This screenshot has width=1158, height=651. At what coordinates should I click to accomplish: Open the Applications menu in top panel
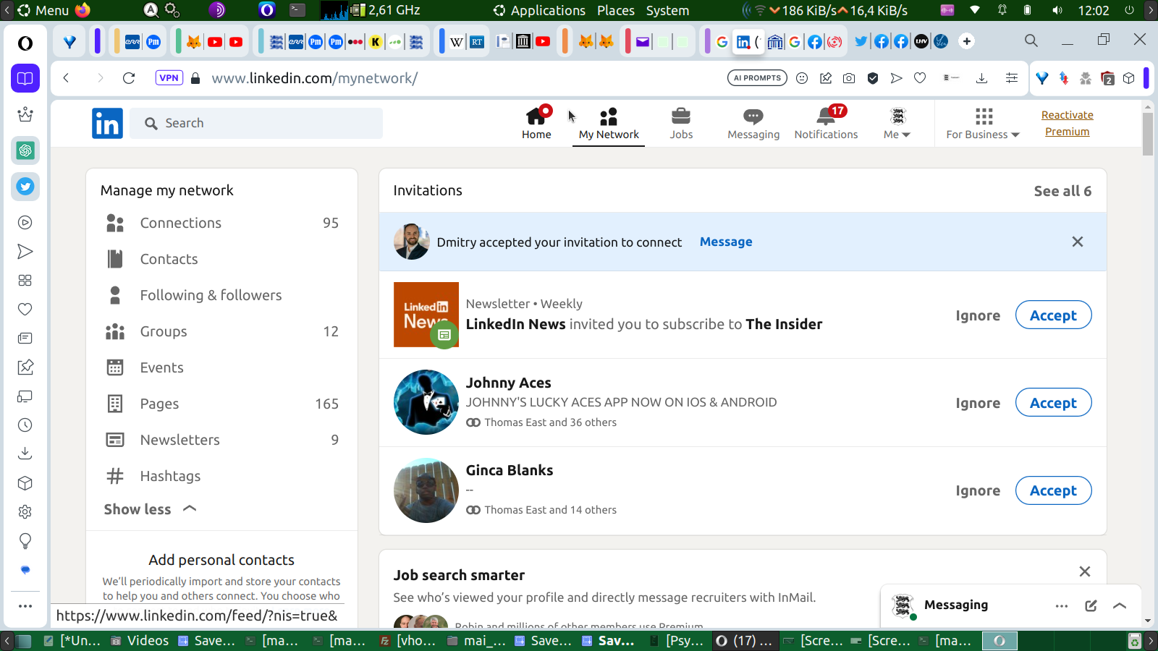click(539, 10)
